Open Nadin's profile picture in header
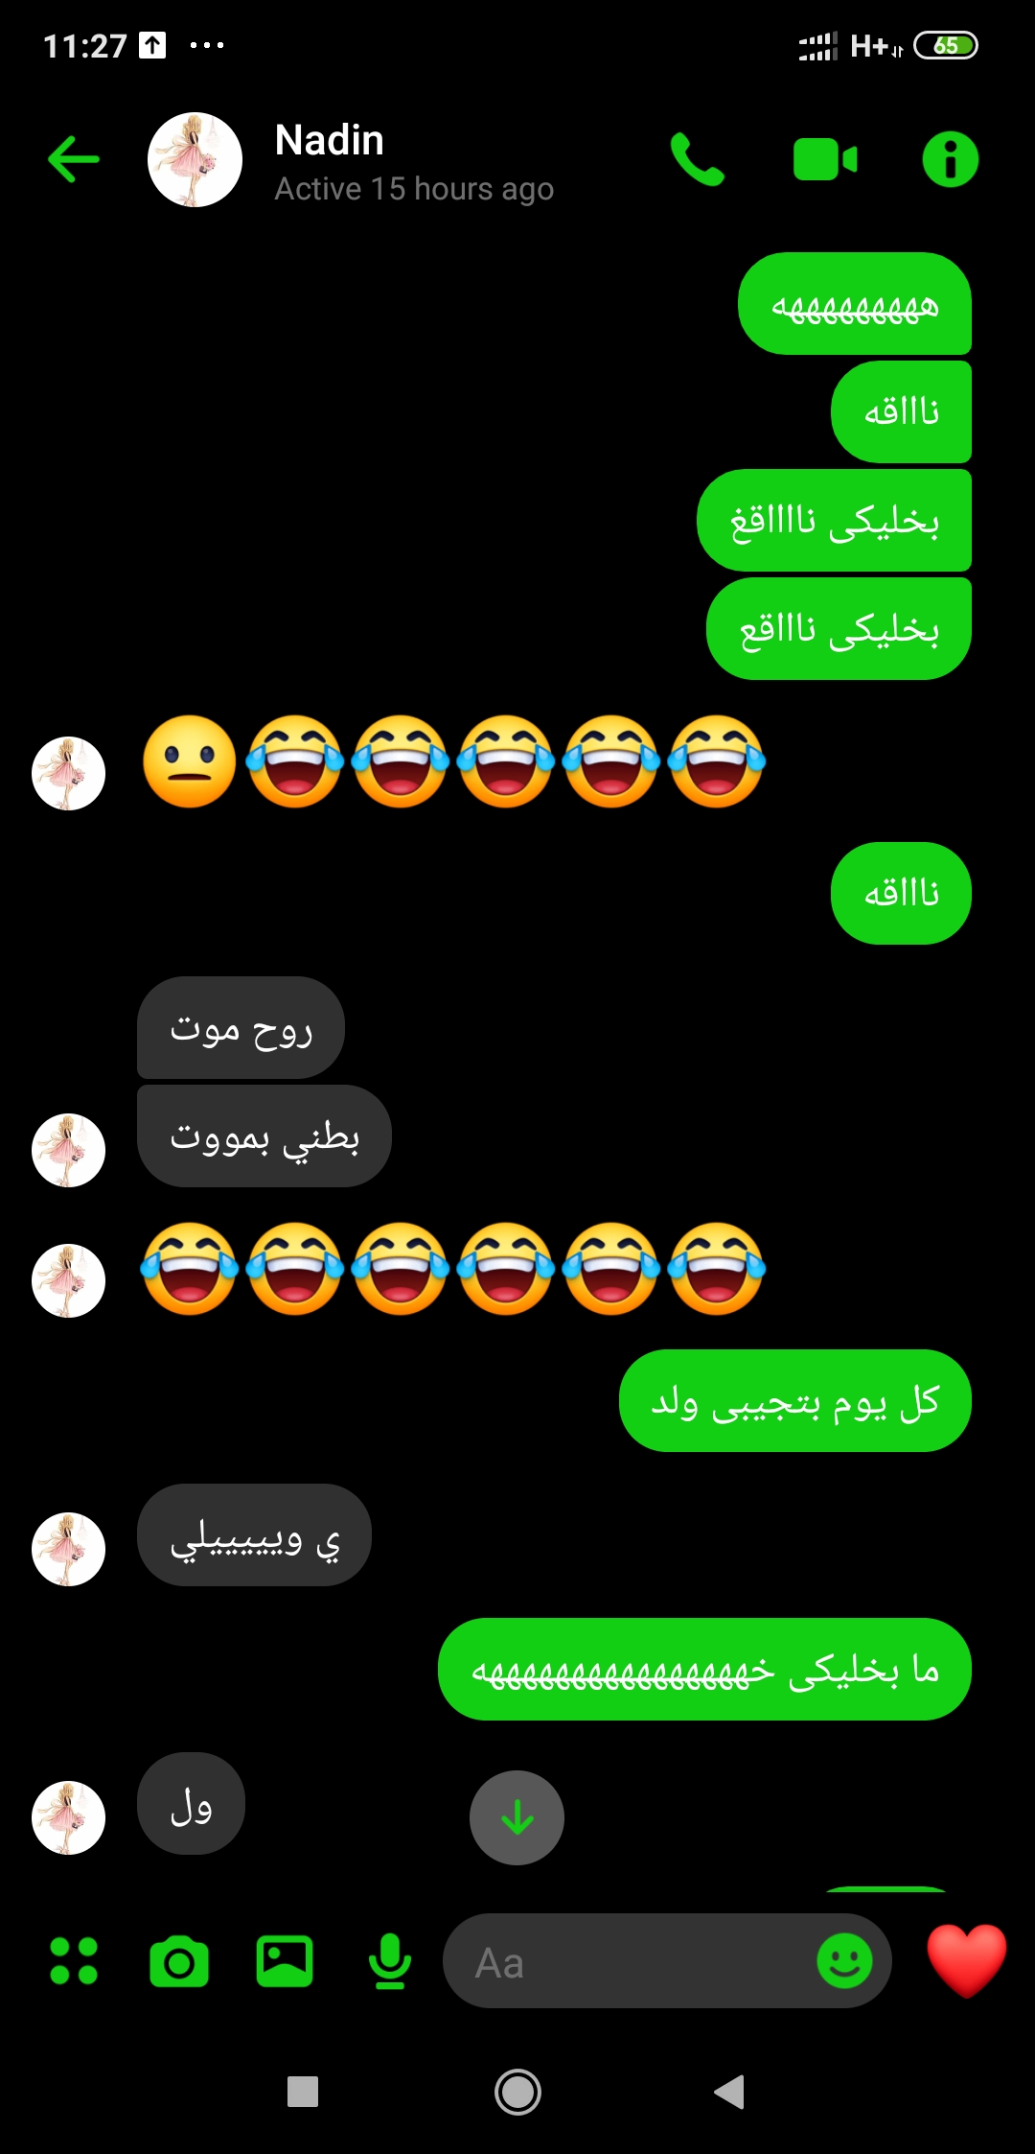 (195, 159)
